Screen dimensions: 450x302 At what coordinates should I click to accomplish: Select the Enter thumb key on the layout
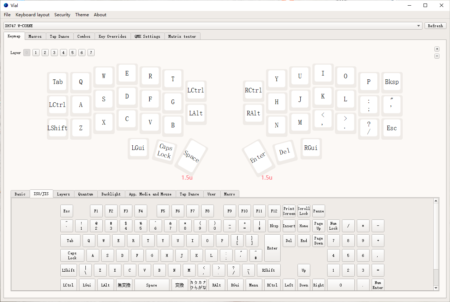click(258, 157)
